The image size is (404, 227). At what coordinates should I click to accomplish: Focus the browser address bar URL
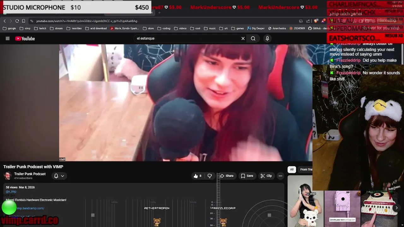(87, 21)
